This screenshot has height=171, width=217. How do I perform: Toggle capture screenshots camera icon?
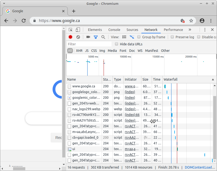click(x=88, y=37)
